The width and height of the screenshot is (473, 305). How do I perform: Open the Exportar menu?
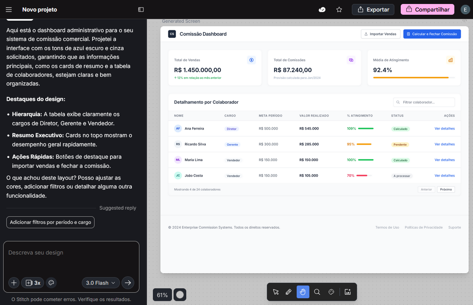373,10
